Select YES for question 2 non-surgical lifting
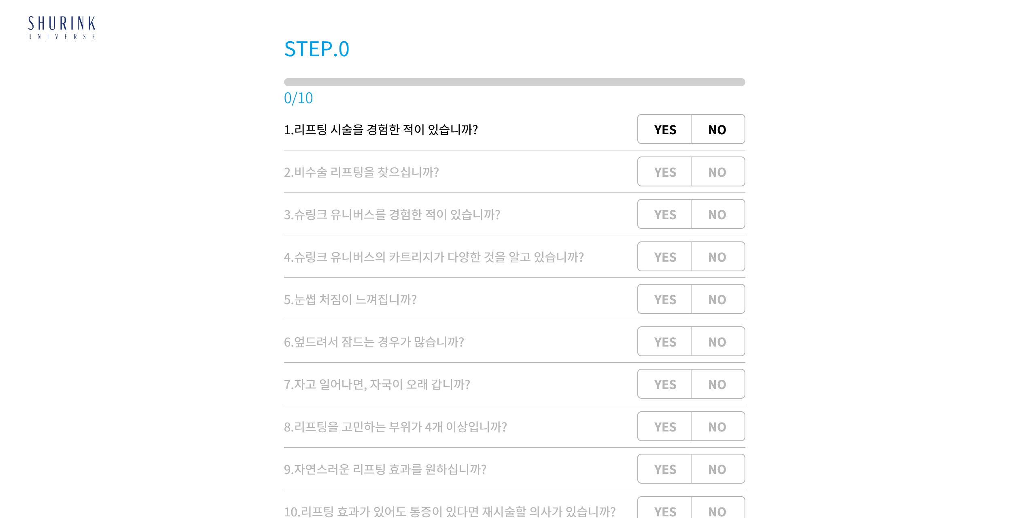1029x518 pixels. pyautogui.click(x=664, y=172)
